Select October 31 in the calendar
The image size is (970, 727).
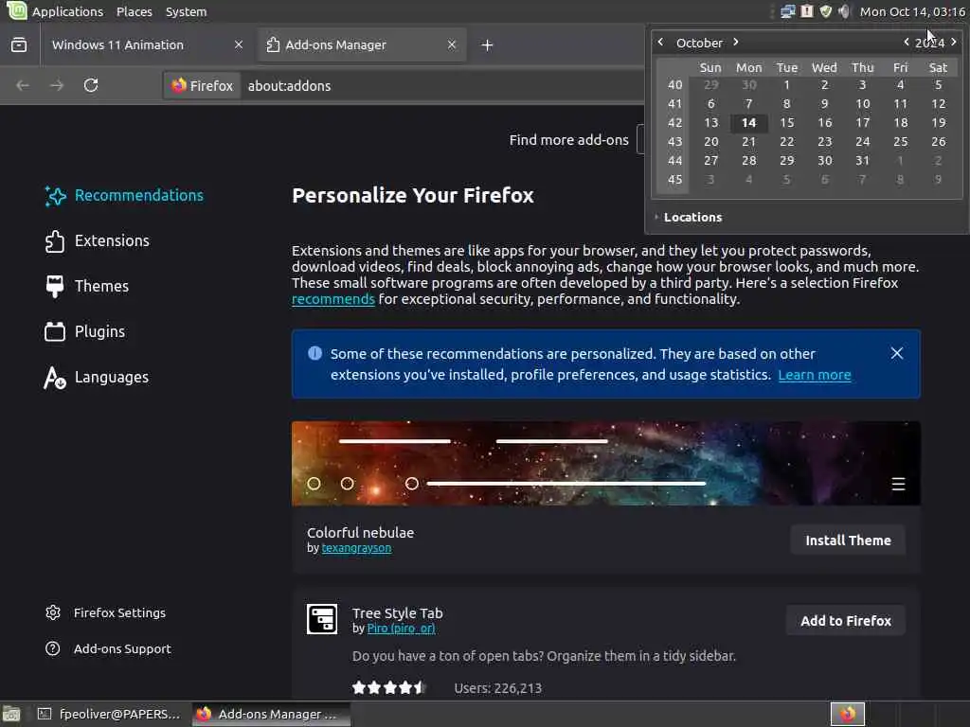(x=862, y=161)
